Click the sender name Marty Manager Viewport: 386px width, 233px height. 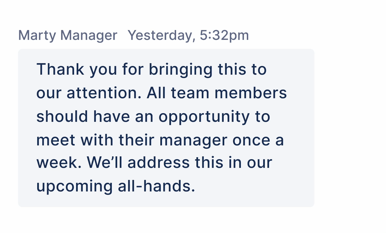68,36
